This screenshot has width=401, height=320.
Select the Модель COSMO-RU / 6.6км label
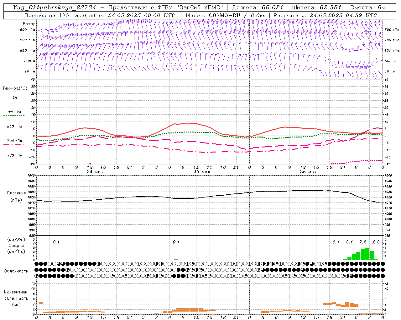click(x=226, y=15)
